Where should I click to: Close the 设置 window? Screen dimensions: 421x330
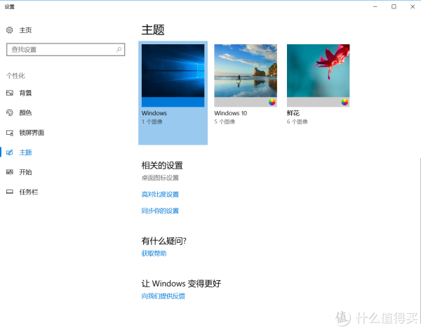pyautogui.click(x=413, y=6)
